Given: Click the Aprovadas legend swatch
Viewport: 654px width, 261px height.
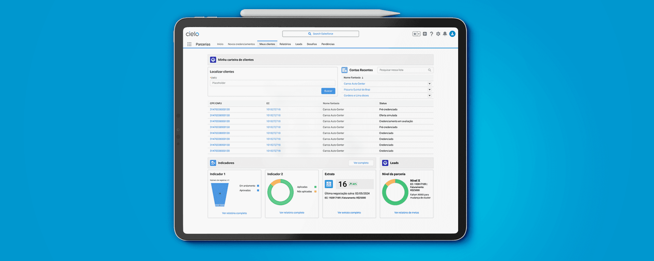Looking at the screenshot, I should [258, 190].
